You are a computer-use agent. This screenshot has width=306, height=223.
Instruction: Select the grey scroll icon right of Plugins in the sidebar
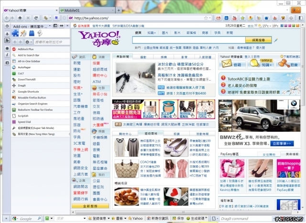[40, 33]
